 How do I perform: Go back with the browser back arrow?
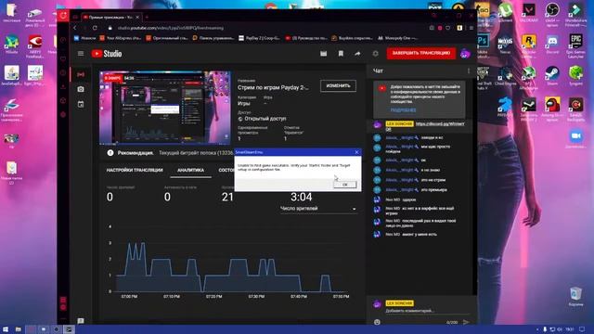[x=75, y=28]
